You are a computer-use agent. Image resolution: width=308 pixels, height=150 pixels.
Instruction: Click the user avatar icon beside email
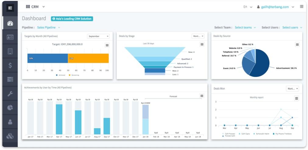click(x=258, y=7)
